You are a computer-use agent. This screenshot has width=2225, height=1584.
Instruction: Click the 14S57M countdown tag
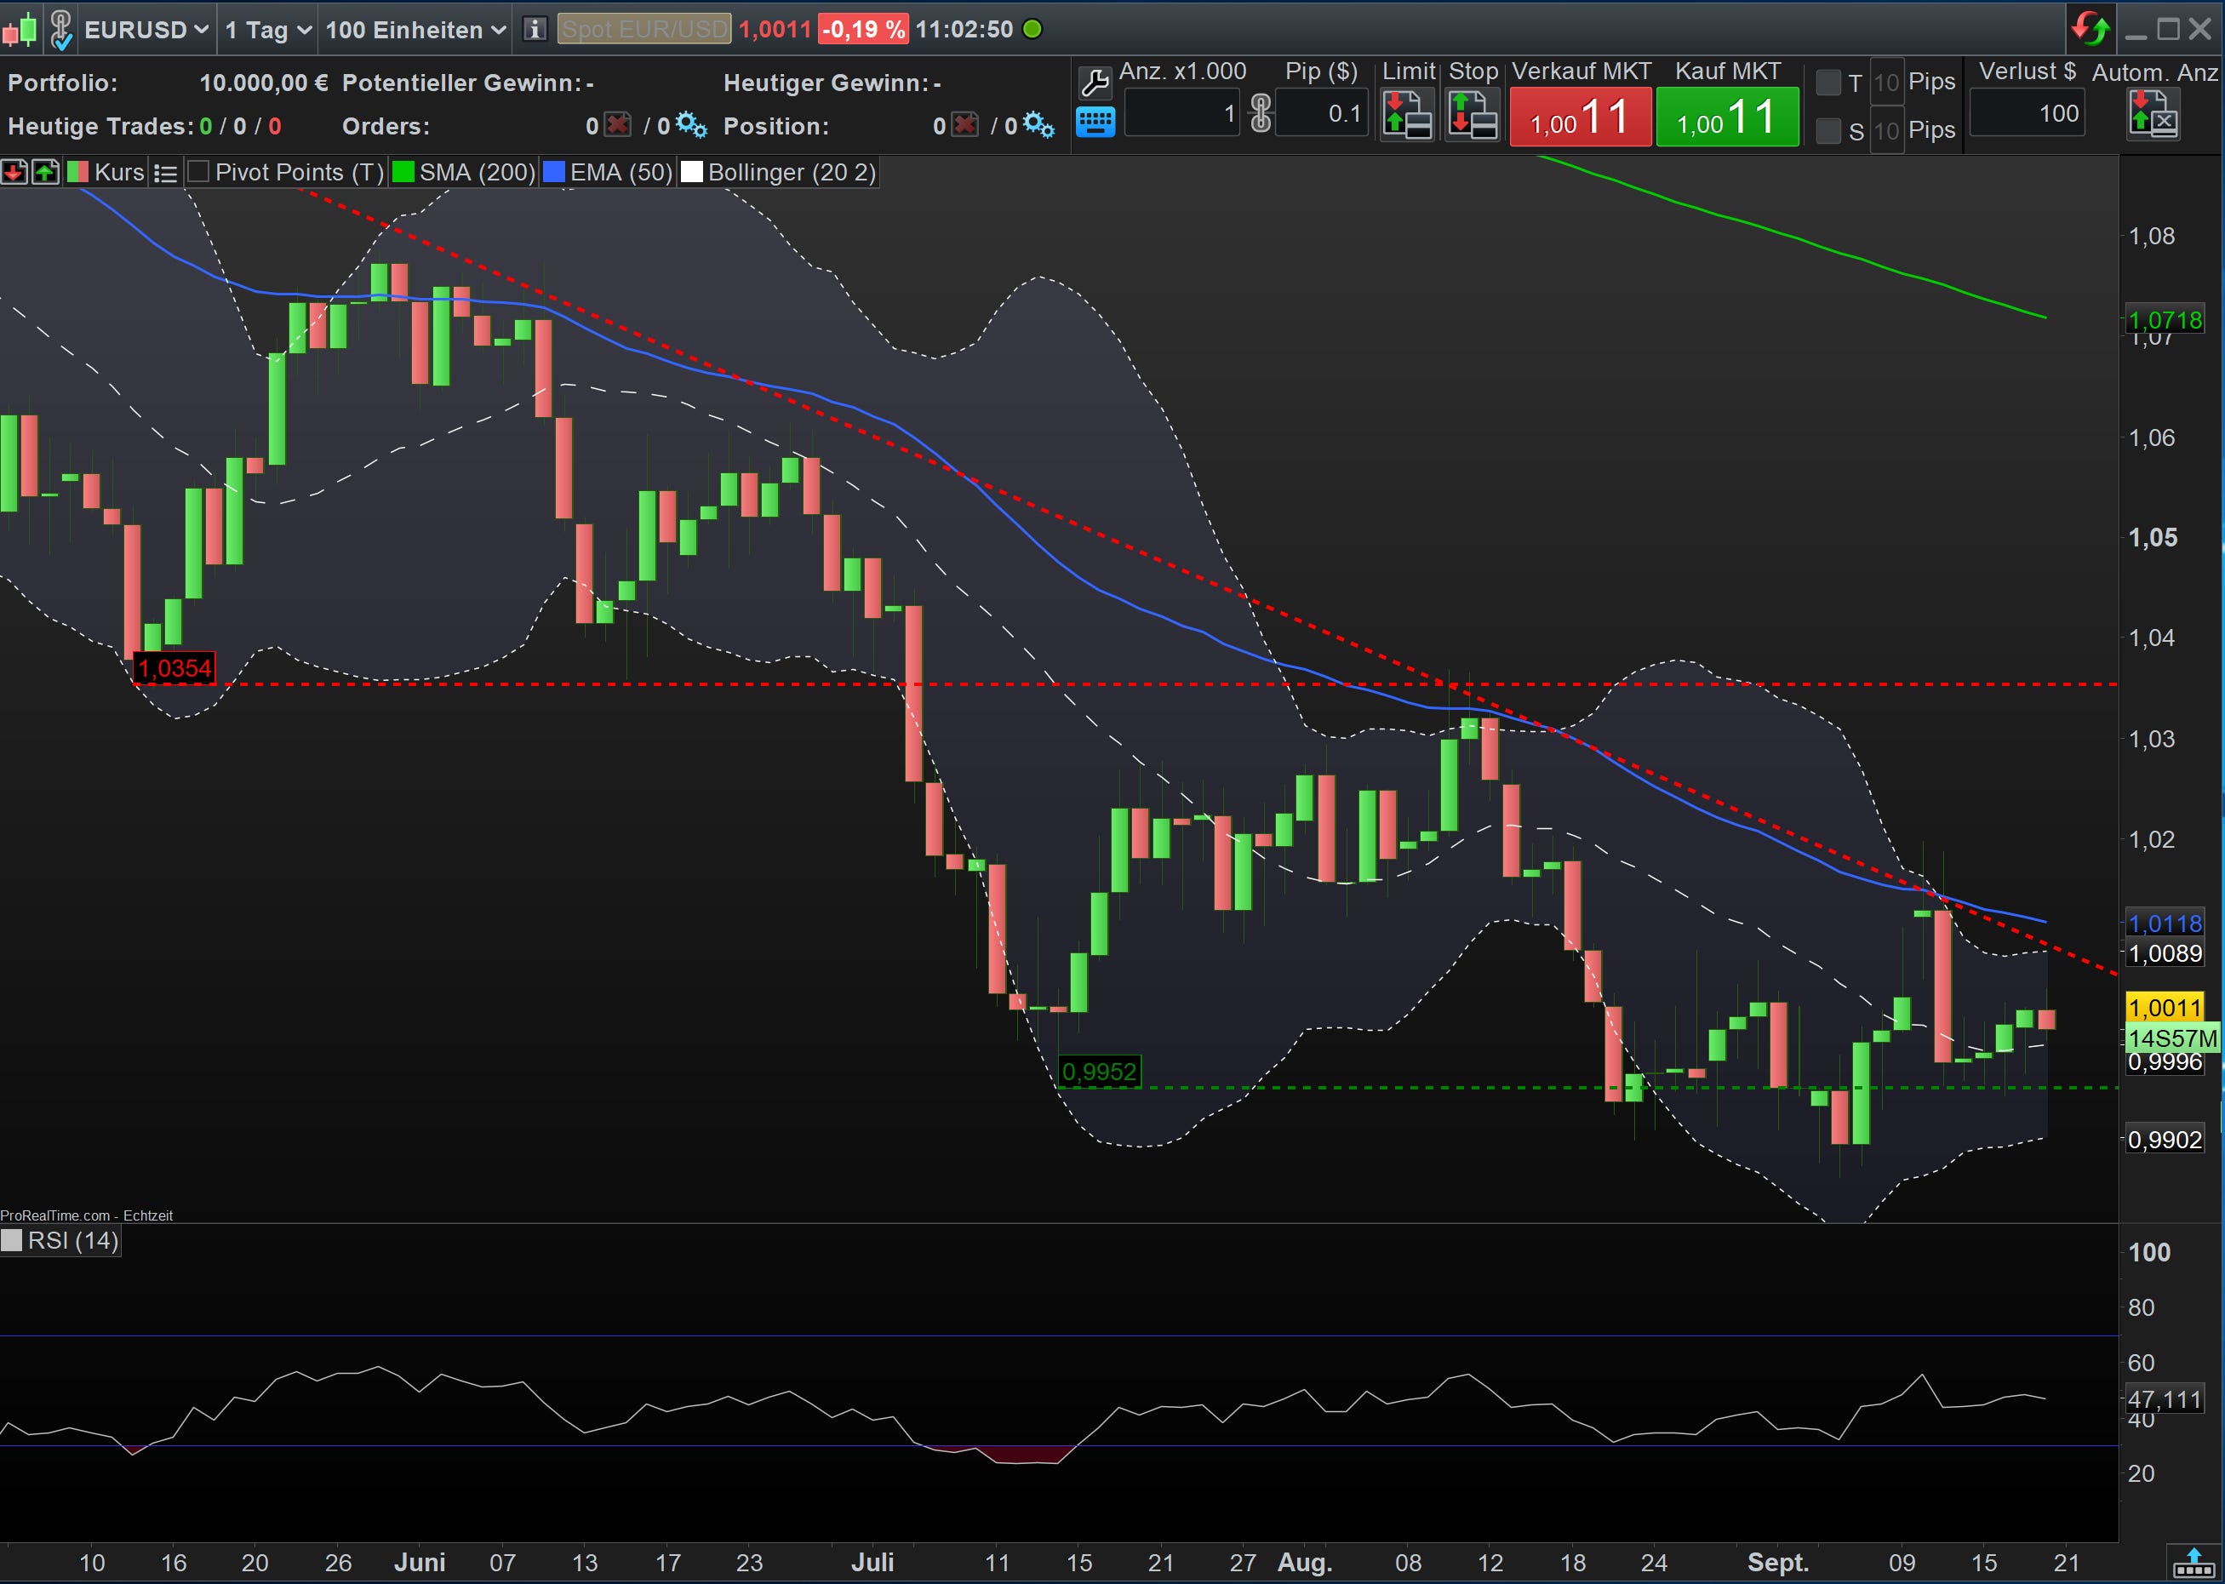tap(2172, 1038)
